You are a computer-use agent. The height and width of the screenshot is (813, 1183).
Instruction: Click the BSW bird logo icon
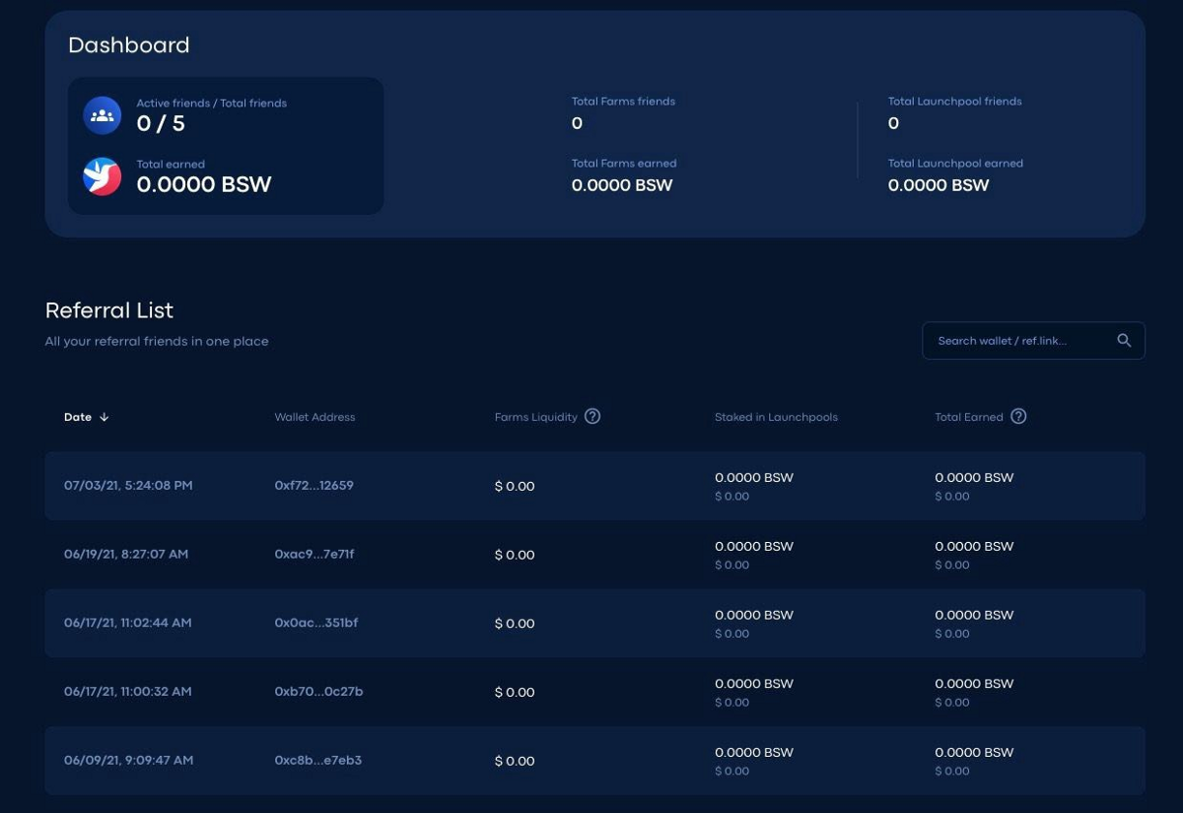tap(102, 176)
